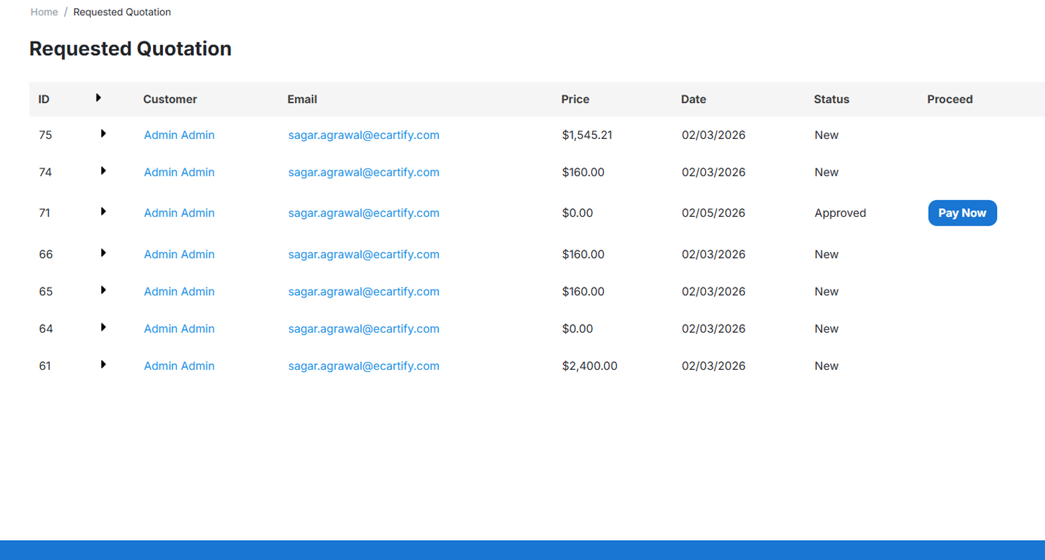Click the Status column header
Screen dimensions: 1045x560
[831, 99]
